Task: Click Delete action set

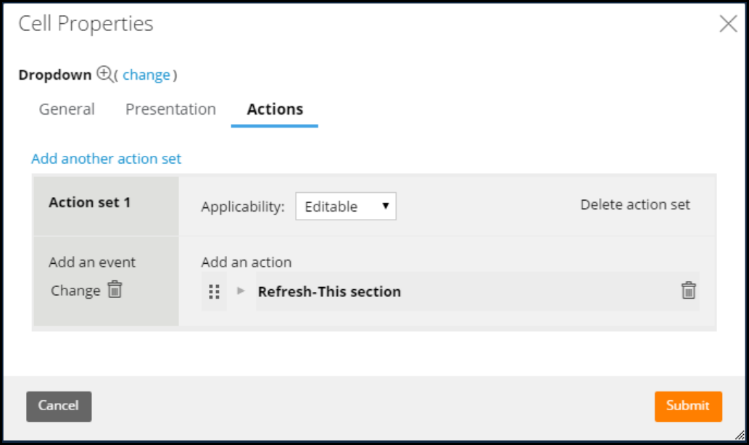Action: [635, 204]
